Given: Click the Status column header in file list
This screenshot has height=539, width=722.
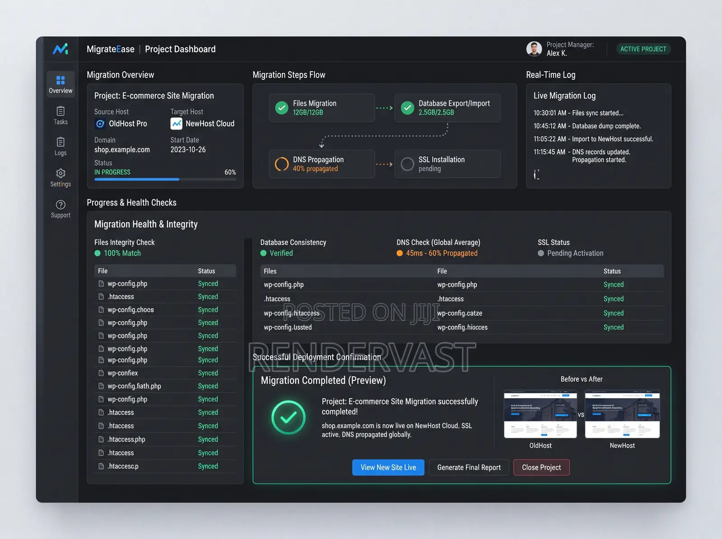Looking at the screenshot, I should pyautogui.click(x=206, y=271).
